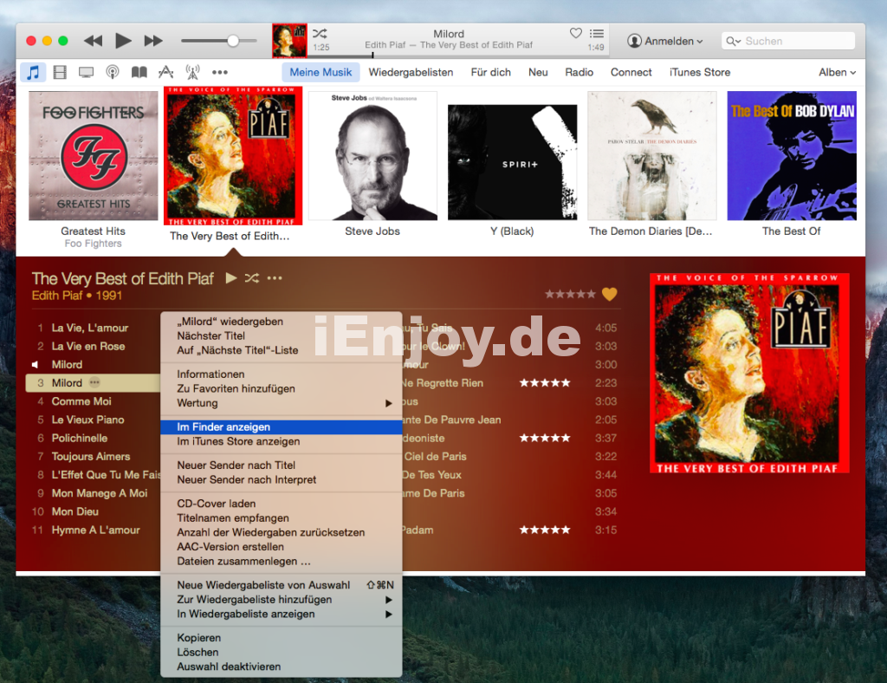
Task: Open the Up Next list icon
Action: 596,34
